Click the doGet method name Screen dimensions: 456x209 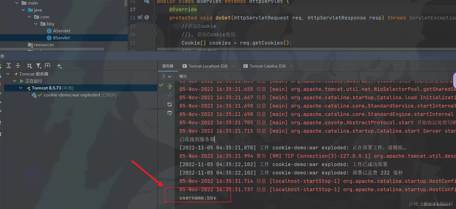click(x=223, y=18)
